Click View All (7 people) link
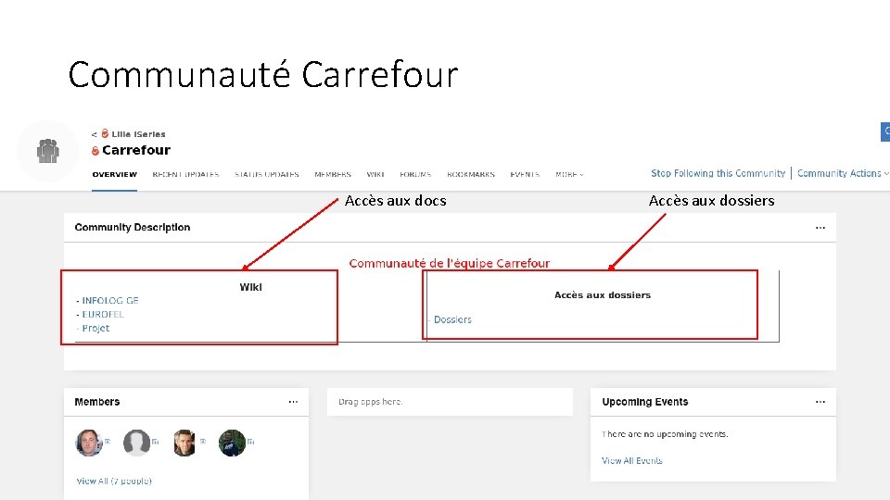This screenshot has width=890, height=500. pos(114,481)
